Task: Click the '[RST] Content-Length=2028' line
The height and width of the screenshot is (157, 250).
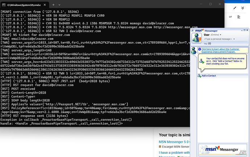Action: pos(23,92)
